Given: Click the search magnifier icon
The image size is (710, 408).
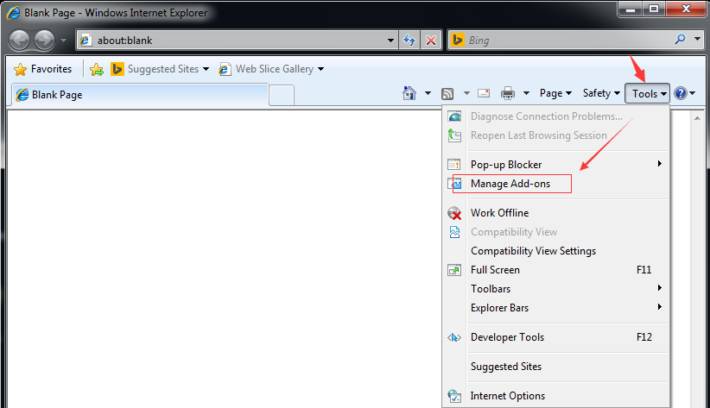Looking at the screenshot, I should pos(680,40).
